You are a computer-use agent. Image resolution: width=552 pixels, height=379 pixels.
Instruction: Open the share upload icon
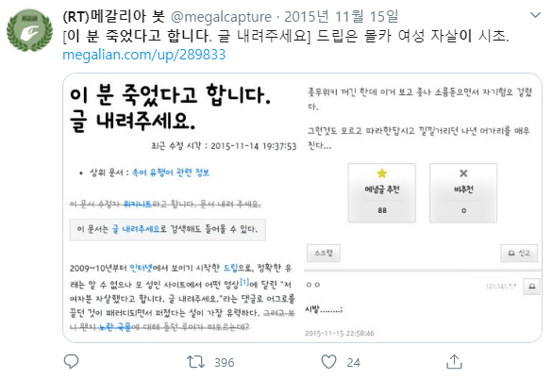point(454,361)
